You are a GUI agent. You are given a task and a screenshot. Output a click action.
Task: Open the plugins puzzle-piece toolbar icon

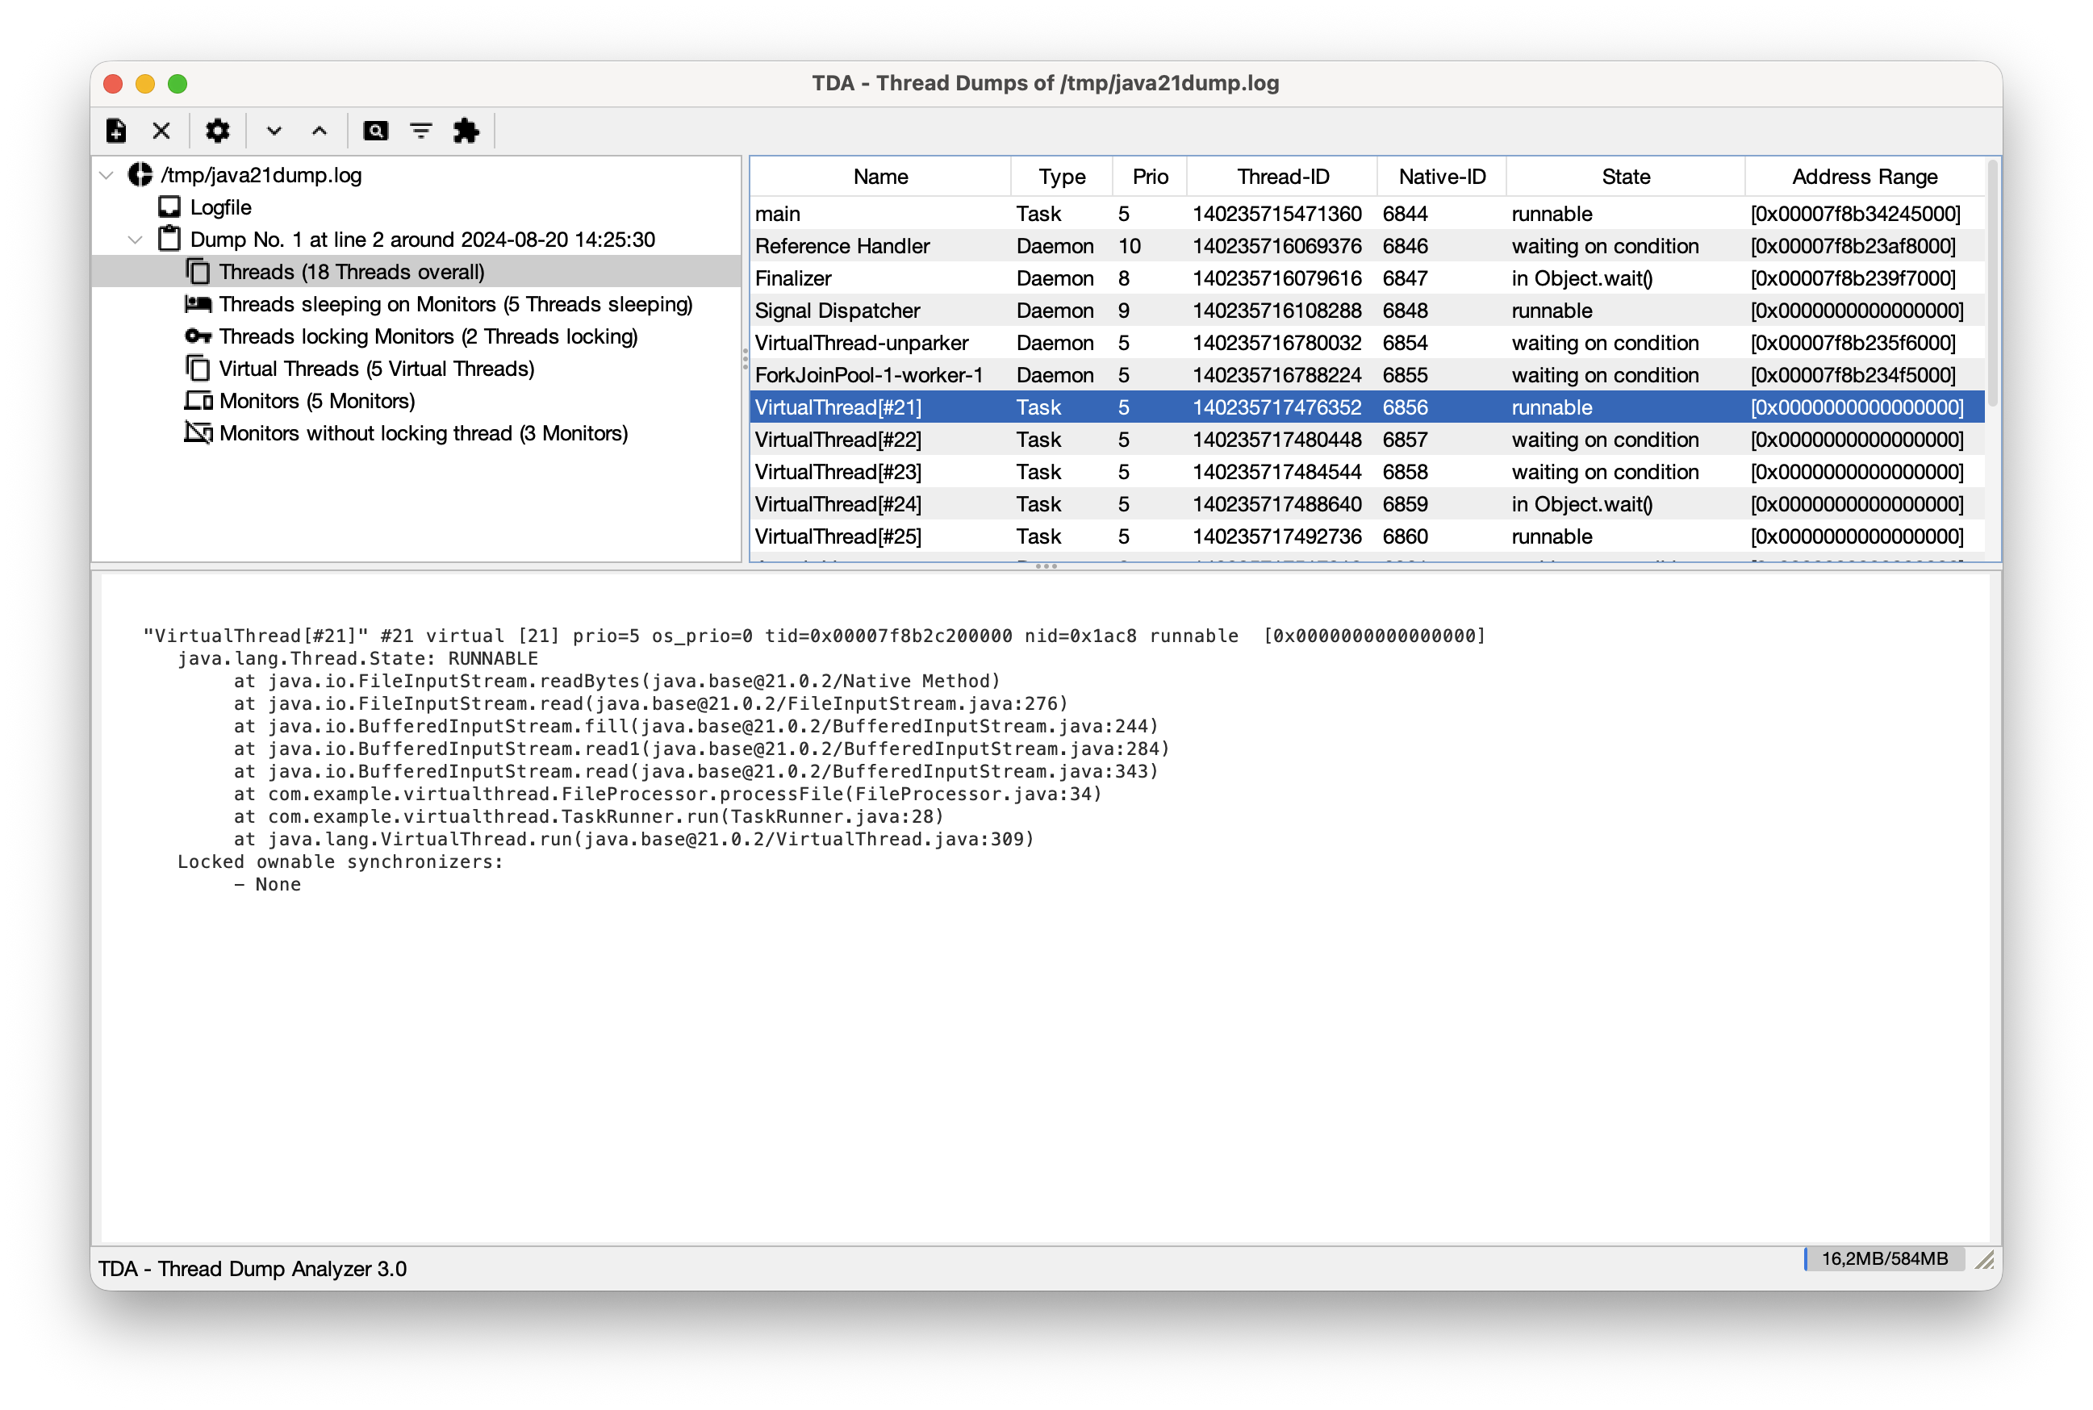(x=467, y=131)
